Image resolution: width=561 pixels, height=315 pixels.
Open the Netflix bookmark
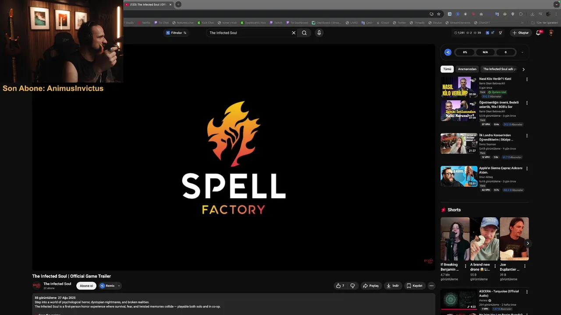click(144, 23)
